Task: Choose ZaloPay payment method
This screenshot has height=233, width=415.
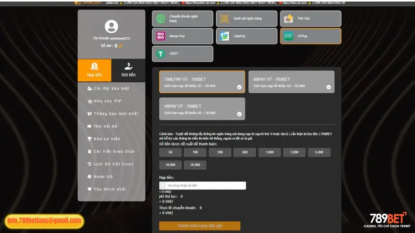Action: point(247,36)
